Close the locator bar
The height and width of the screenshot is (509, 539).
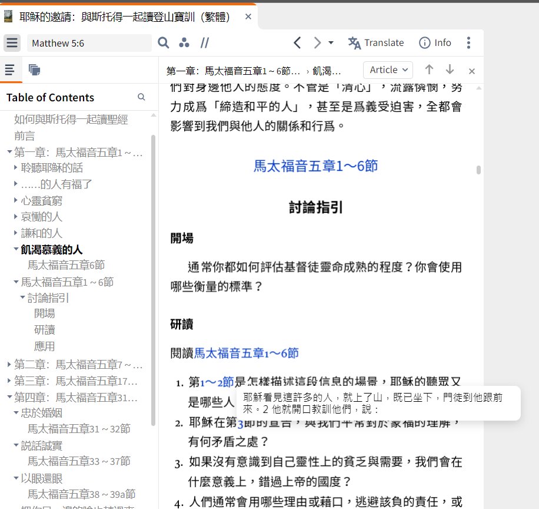click(472, 71)
